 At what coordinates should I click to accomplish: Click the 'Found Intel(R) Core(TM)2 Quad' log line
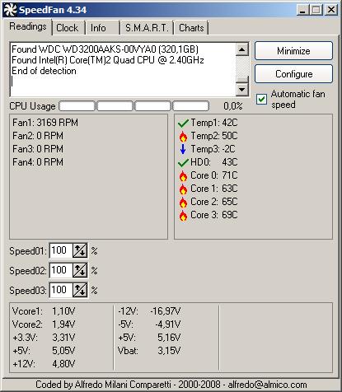[x=108, y=60]
